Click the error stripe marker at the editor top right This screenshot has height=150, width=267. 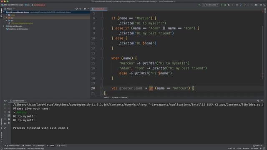pyautogui.click(x=262, y=12)
